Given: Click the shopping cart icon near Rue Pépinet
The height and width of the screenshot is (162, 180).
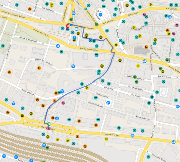Looking at the screenshot, I should 116,45.
